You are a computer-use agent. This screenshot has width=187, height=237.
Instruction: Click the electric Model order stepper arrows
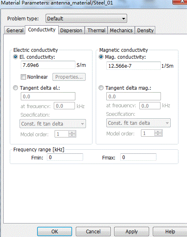72,134
